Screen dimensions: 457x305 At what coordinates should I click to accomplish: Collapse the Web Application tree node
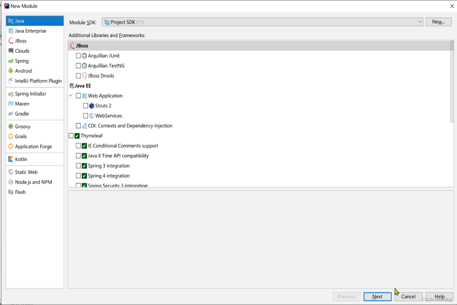pyautogui.click(x=71, y=96)
